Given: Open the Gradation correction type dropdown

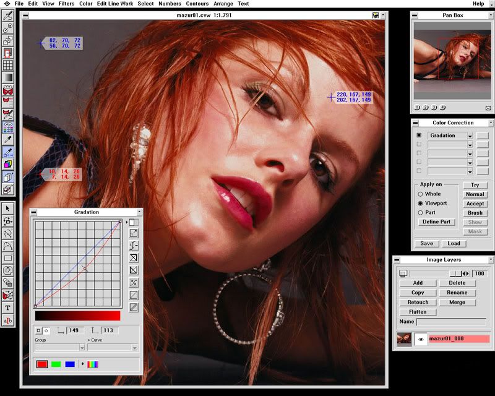Looking at the screenshot, I should (470, 136).
